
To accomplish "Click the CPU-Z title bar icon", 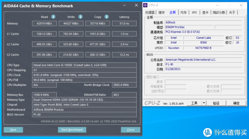I will point(145,5).
